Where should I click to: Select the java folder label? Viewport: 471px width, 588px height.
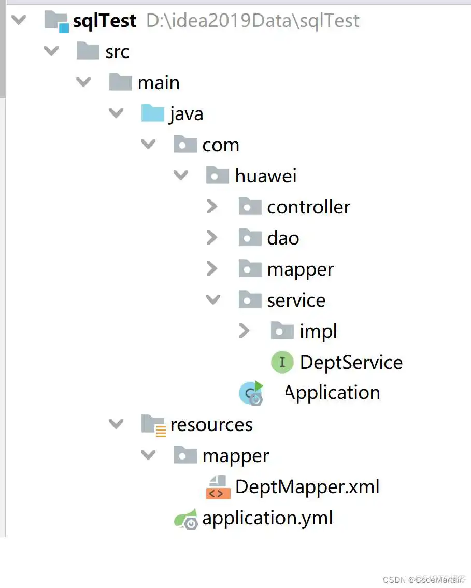[187, 114]
